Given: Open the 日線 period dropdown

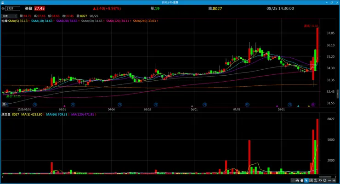Looking at the screenshot, I should [x=9, y=16].
